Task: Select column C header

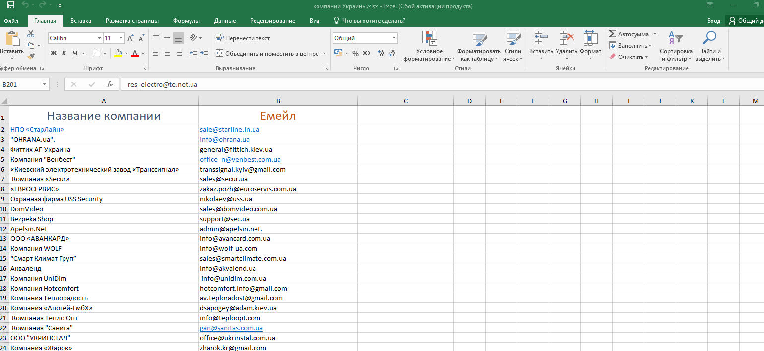Action: point(406,101)
